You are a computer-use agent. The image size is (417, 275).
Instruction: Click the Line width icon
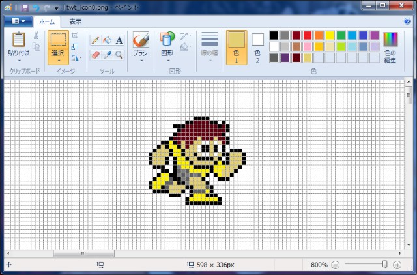(209, 39)
